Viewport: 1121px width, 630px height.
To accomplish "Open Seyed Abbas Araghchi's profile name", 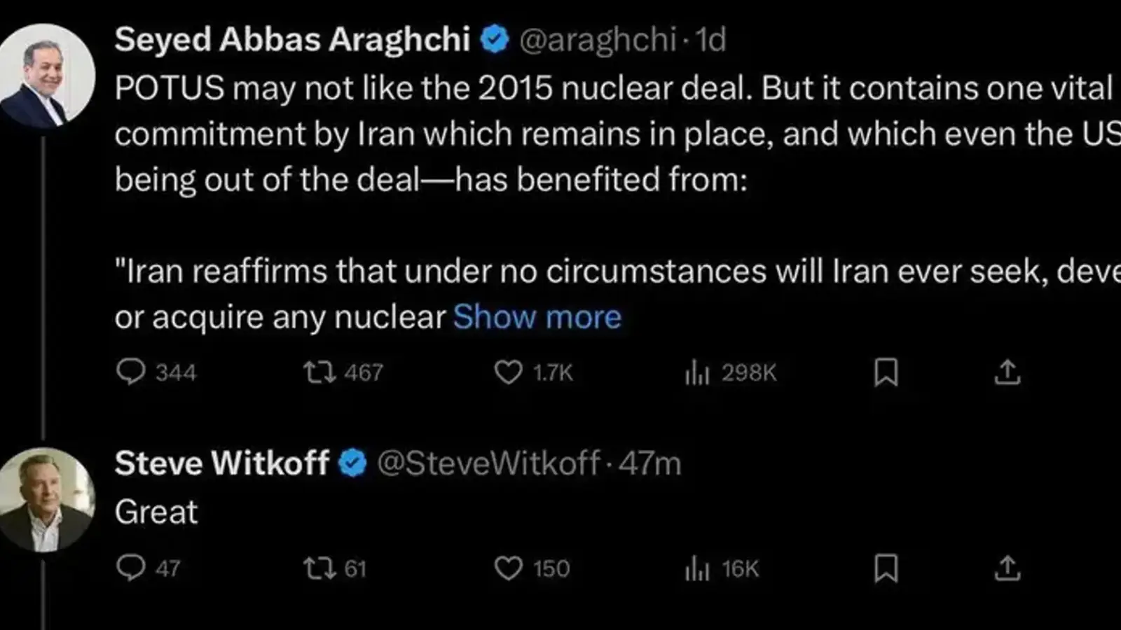I will coord(292,39).
